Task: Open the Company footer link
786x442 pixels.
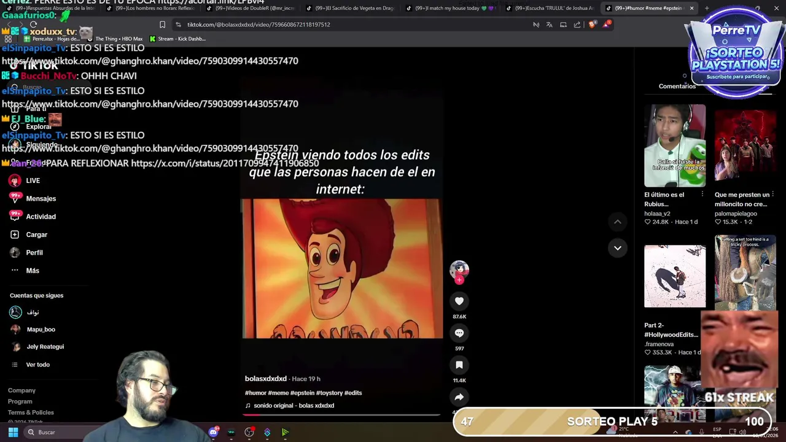Action: [x=21, y=390]
